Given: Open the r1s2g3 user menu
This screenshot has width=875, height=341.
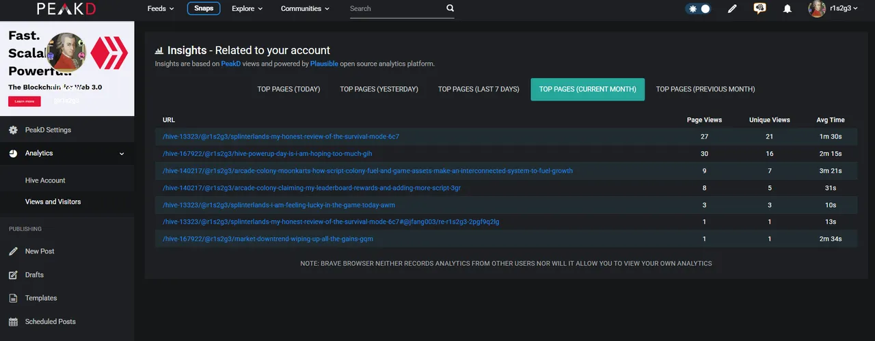Looking at the screenshot, I should (x=844, y=9).
